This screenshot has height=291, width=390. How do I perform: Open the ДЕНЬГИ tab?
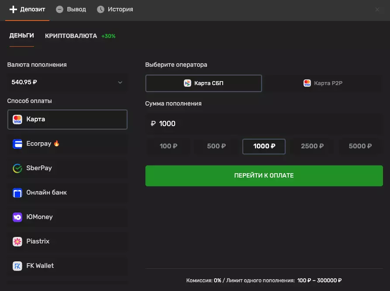pos(22,36)
